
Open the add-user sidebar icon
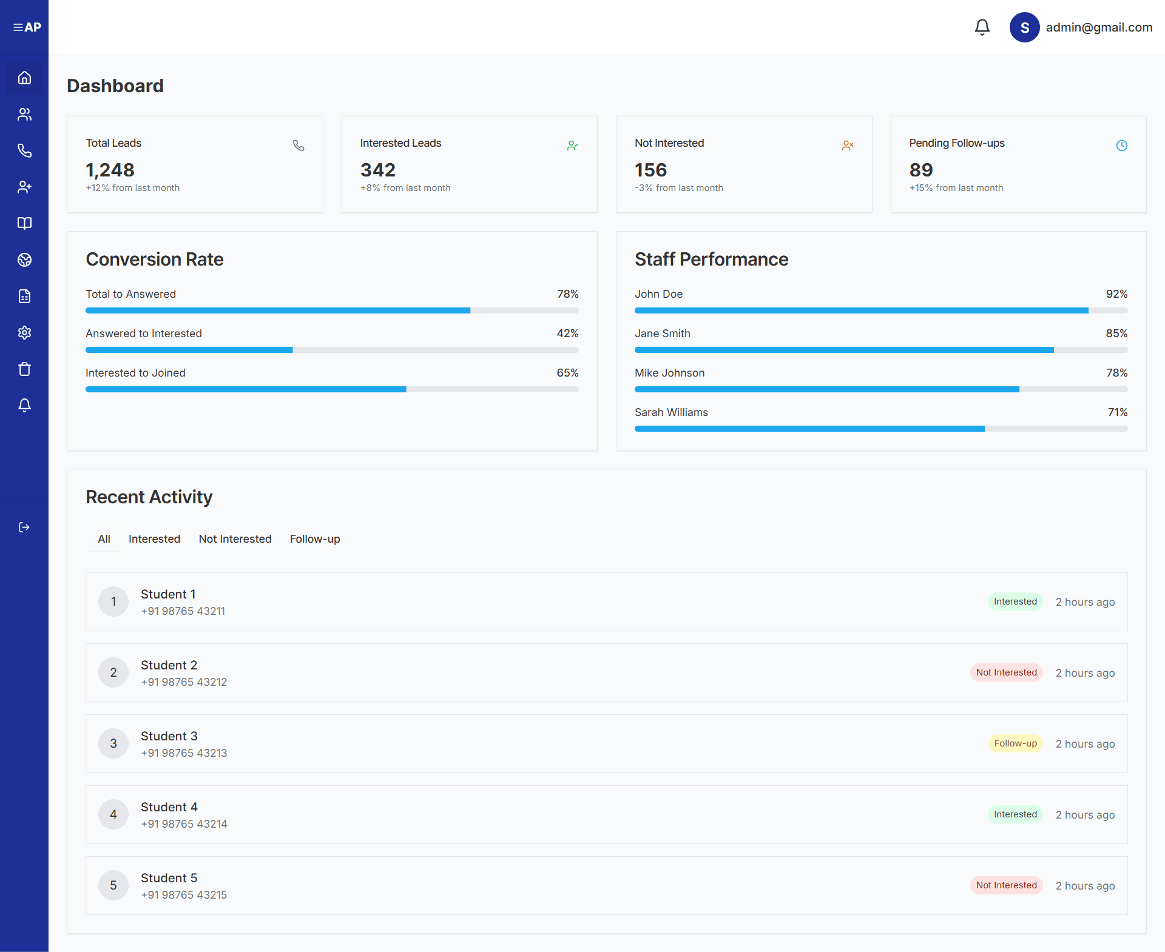pyautogui.click(x=24, y=187)
